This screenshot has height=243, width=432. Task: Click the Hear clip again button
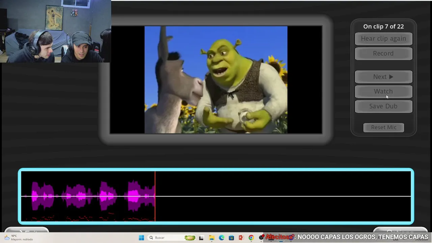click(x=383, y=38)
